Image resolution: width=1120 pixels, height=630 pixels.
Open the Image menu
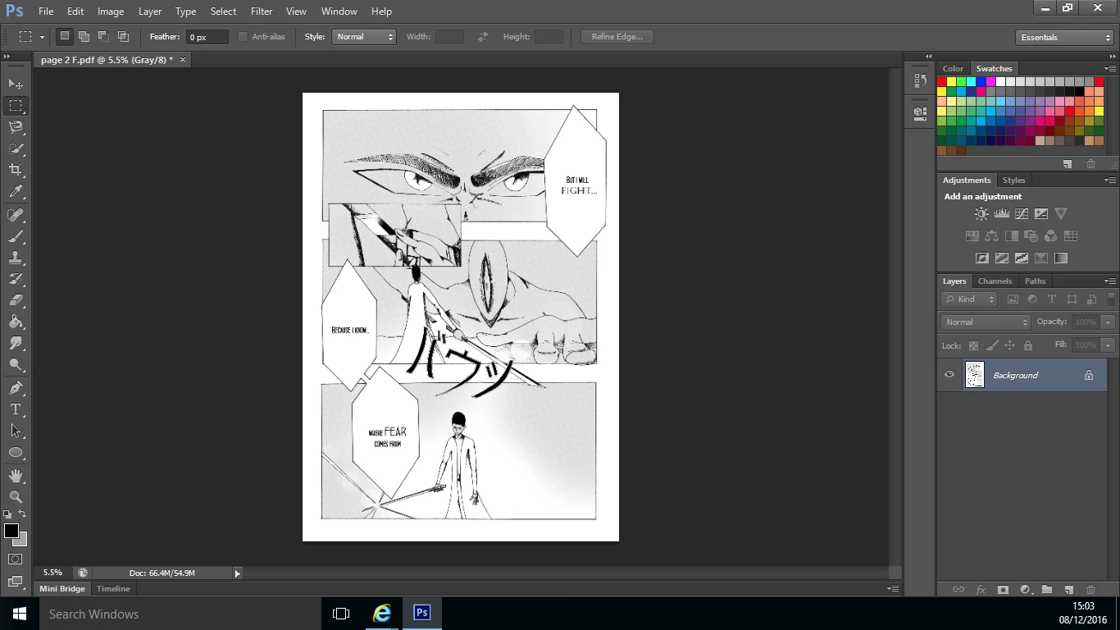click(x=111, y=11)
